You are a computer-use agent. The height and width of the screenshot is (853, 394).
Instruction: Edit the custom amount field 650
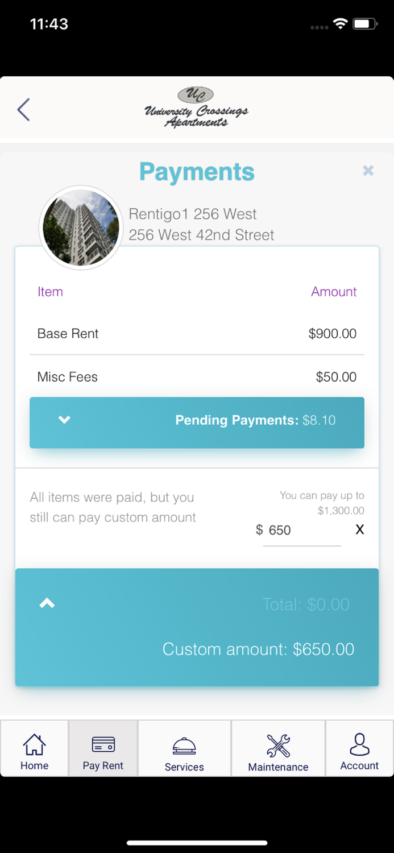pyautogui.click(x=302, y=531)
